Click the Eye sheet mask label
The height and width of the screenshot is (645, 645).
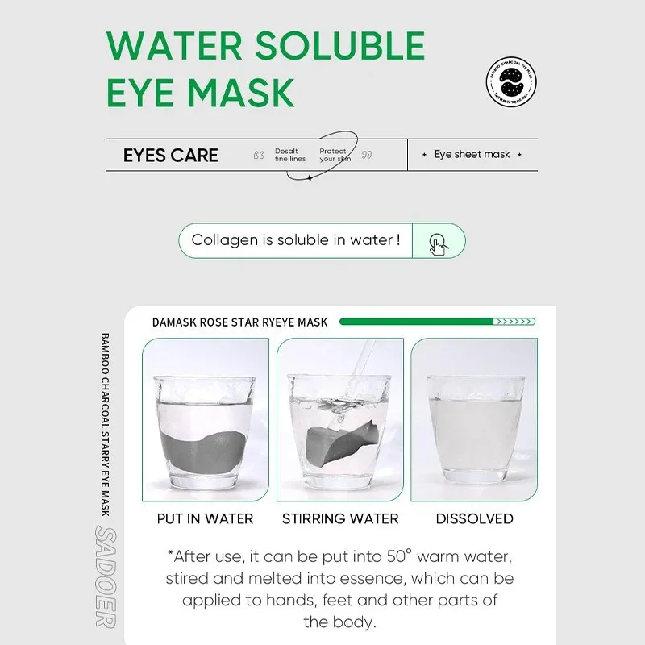472,154
